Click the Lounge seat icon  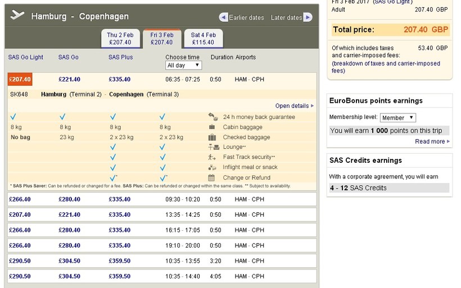pyautogui.click(x=212, y=147)
